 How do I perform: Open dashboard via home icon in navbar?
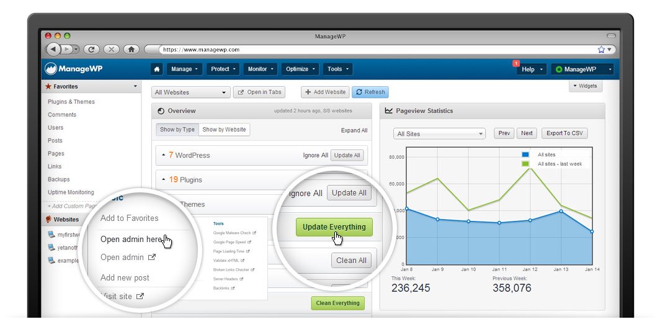157,69
